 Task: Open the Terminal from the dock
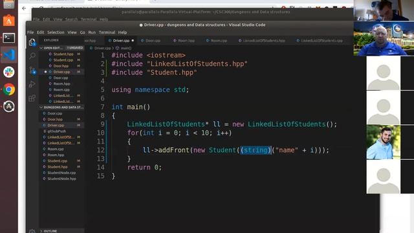(x=8, y=38)
